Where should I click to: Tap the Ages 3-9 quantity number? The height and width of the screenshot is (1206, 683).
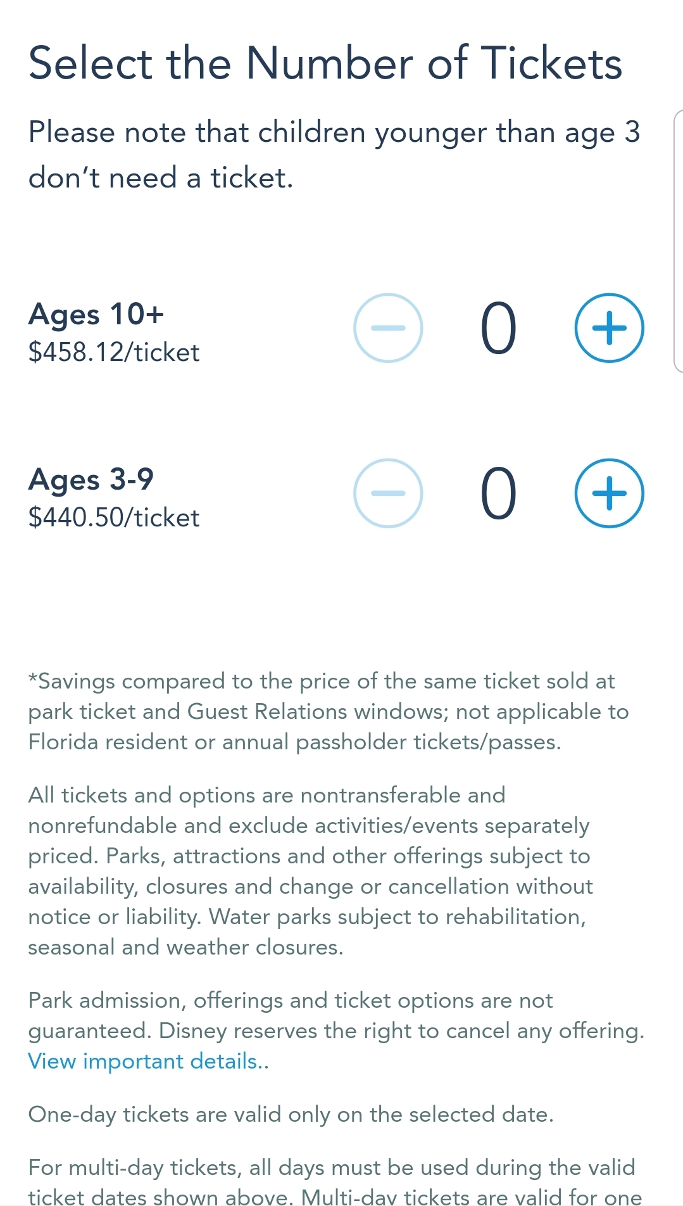[x=498, y=493]
